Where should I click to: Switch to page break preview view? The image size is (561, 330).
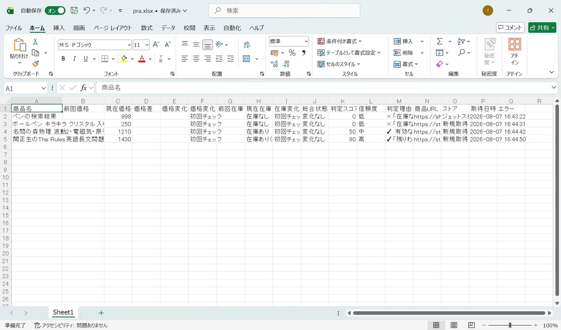pyautogui.click(x=471, y=325)
